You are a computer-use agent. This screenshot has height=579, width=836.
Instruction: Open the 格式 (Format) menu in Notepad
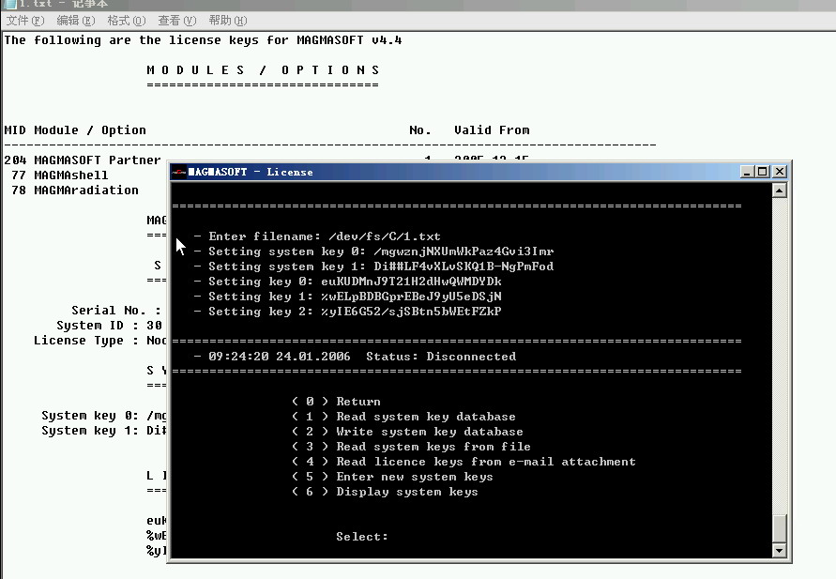click(x=127, y=21)
